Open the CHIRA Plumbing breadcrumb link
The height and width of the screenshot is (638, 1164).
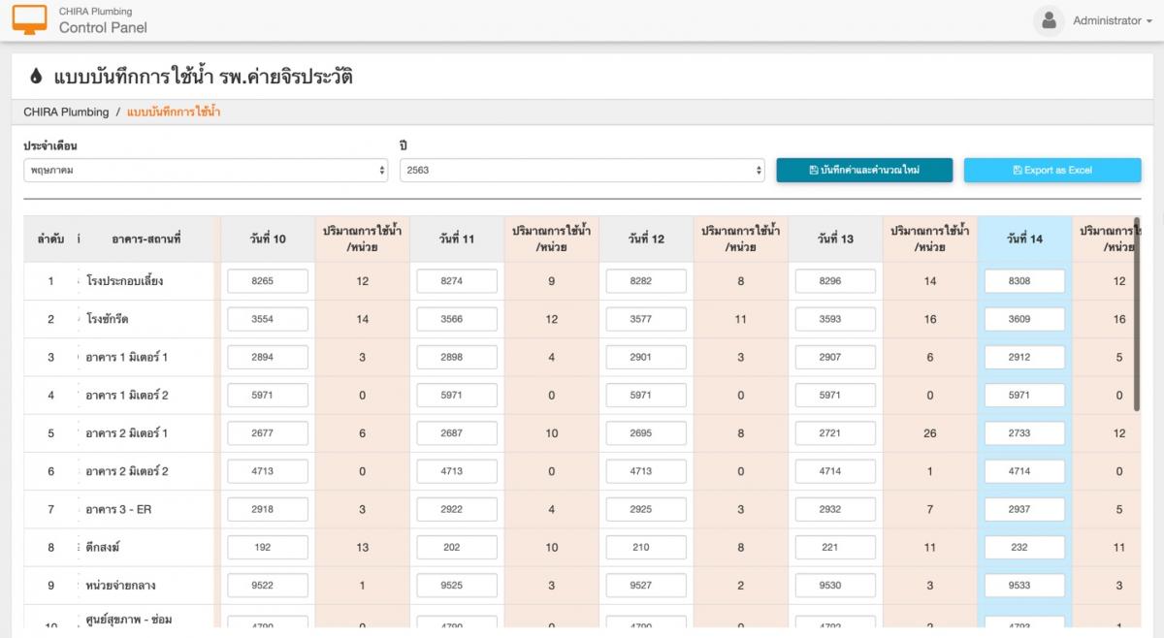pos(66,112)
